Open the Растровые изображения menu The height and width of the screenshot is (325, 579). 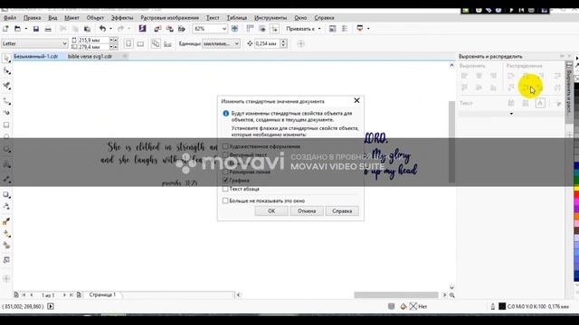169,18
